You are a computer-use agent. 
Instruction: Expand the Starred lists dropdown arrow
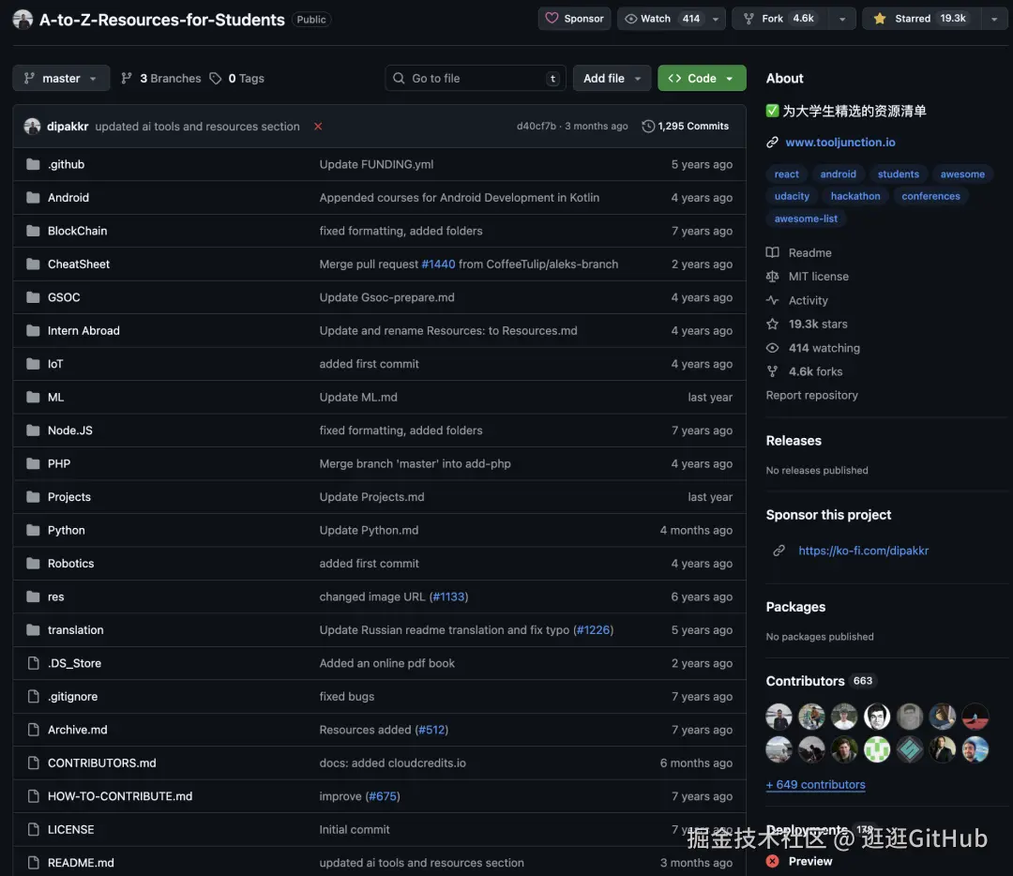point(994,19)
